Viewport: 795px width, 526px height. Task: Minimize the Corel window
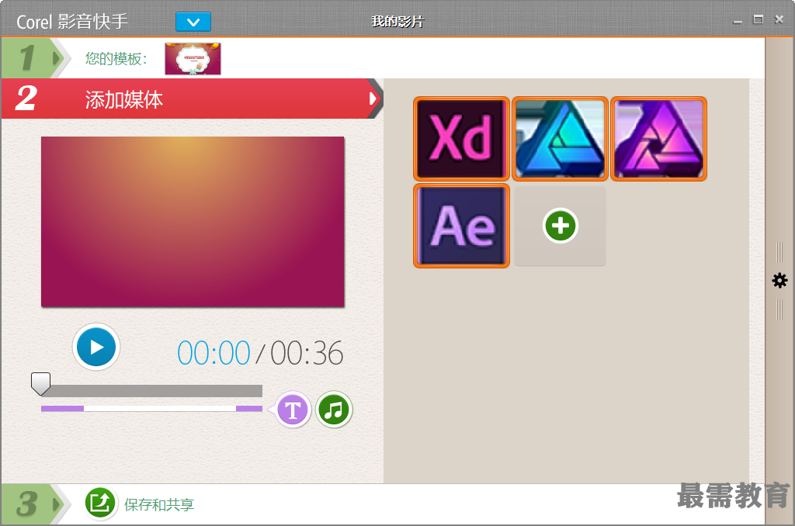738,21
